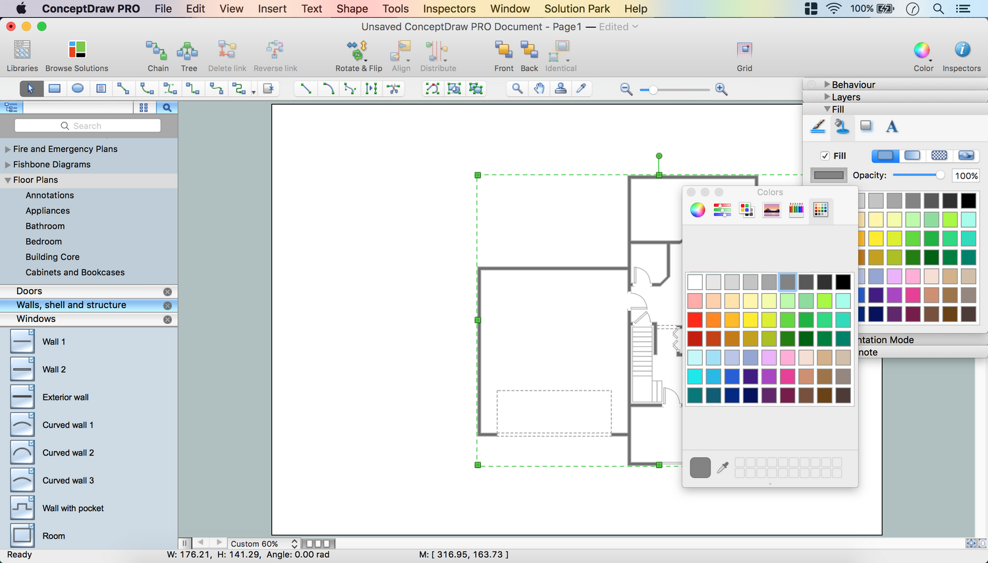The image size is (988, 563).
Task: Pick the eyedropper in Colors window
Action: [x=723, y=468]
